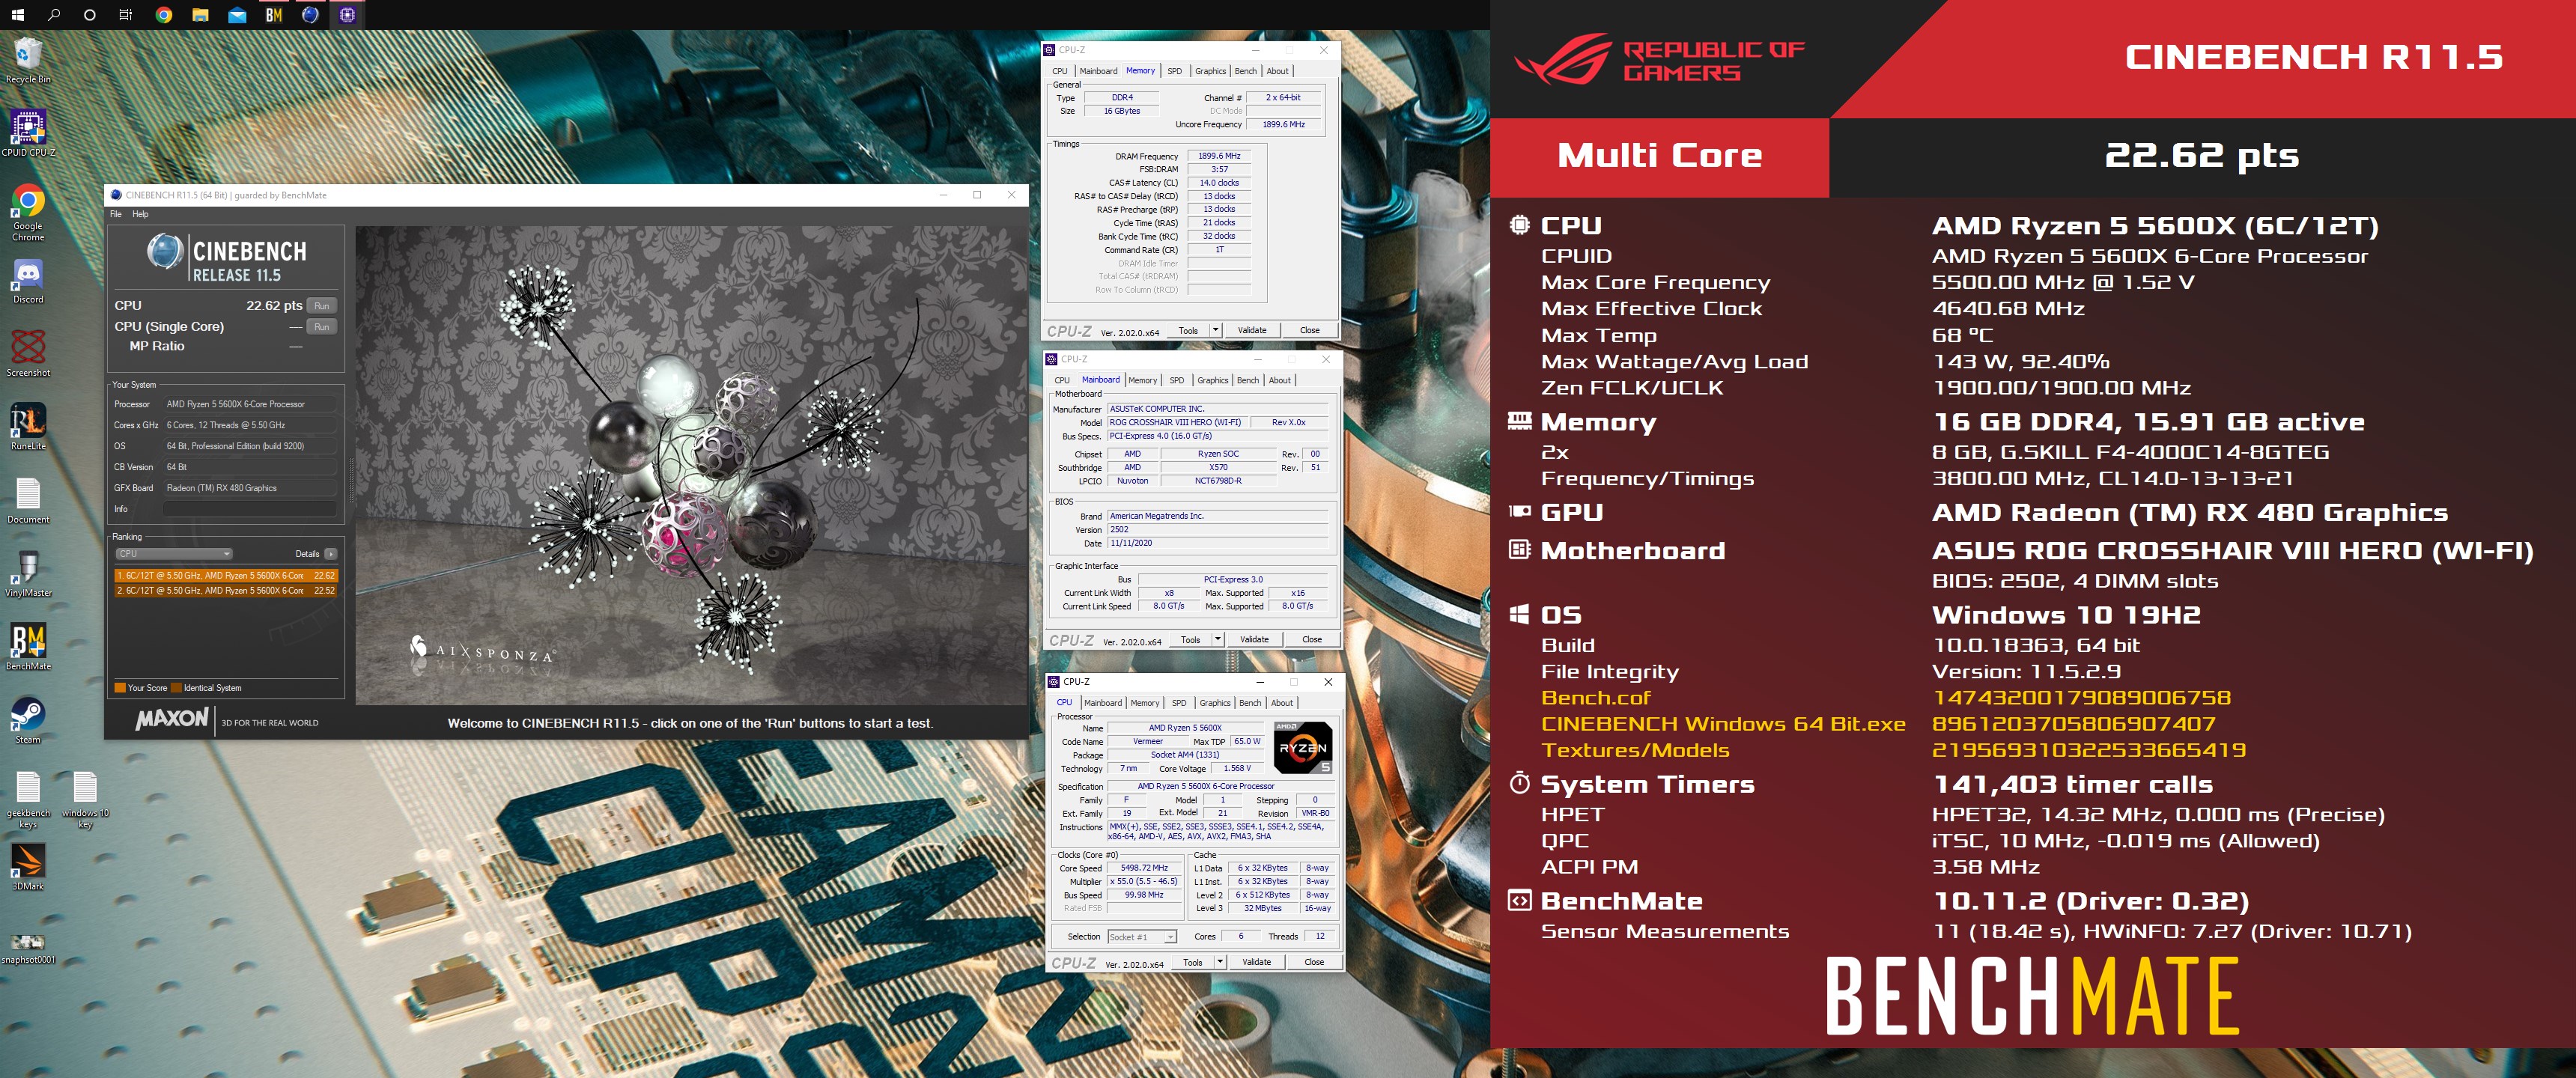
Task: Click Validate in middle CPU-Z window
Action: pyautogui.click(x=1254, y=639)
